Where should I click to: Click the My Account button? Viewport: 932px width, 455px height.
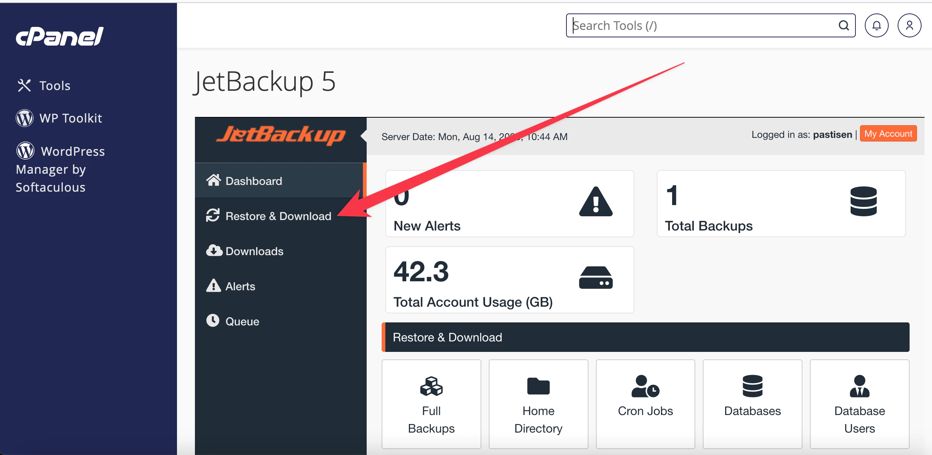pos(888,133)
